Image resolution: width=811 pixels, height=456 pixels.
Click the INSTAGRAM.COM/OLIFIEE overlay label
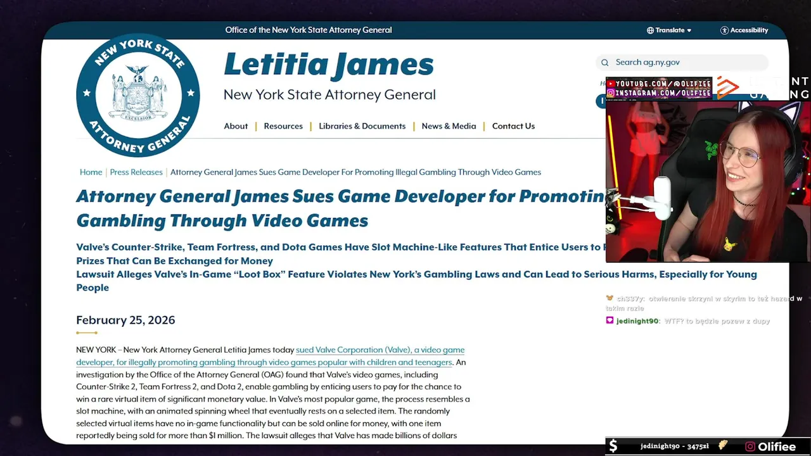(659, 93)
